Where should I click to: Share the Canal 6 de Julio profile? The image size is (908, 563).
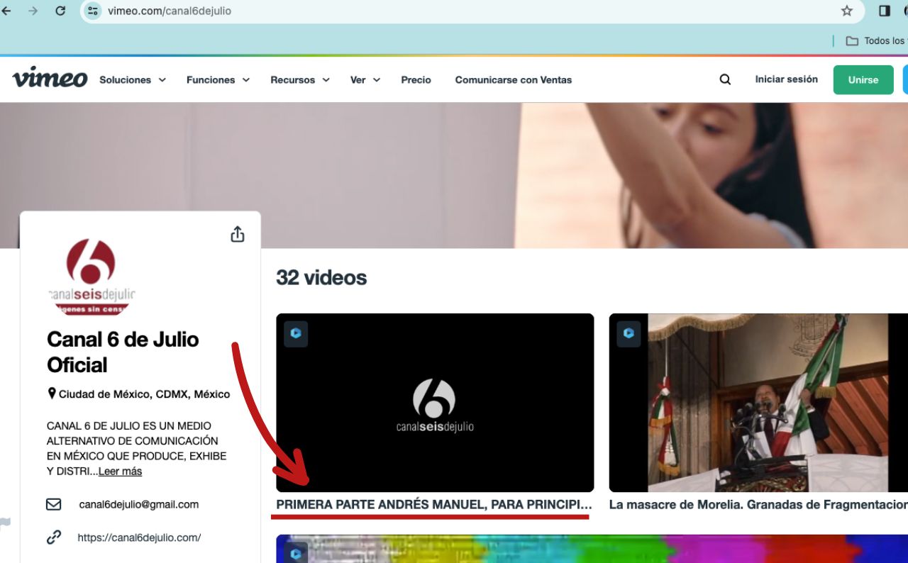pyautogui.click(x=238, y=234)
